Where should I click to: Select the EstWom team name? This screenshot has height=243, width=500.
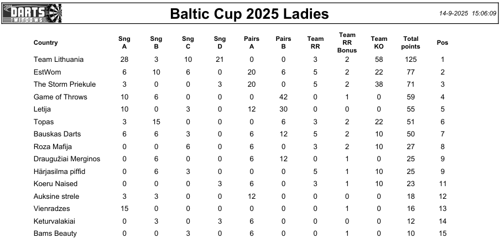(x=47, y=72)
